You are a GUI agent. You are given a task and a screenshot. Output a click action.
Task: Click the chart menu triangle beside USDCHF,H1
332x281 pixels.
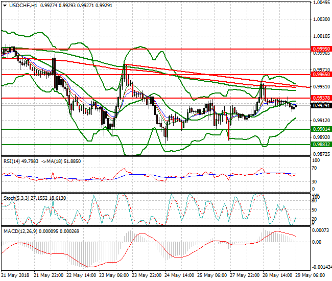click(x=5, y=6)
